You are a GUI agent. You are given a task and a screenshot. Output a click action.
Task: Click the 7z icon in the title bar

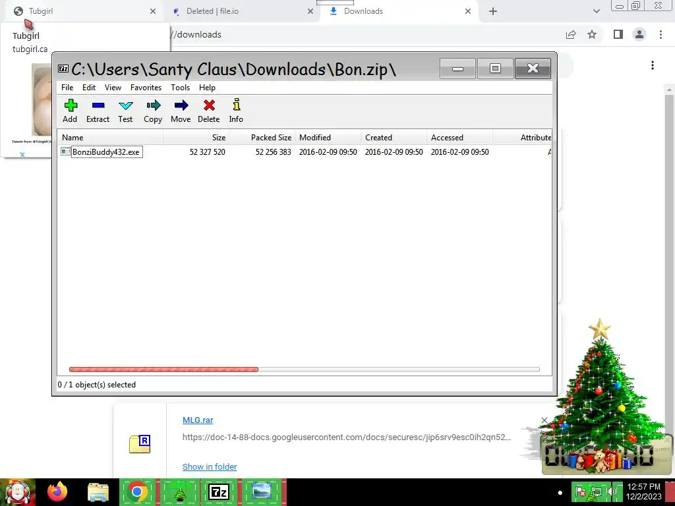click(63, 69)
